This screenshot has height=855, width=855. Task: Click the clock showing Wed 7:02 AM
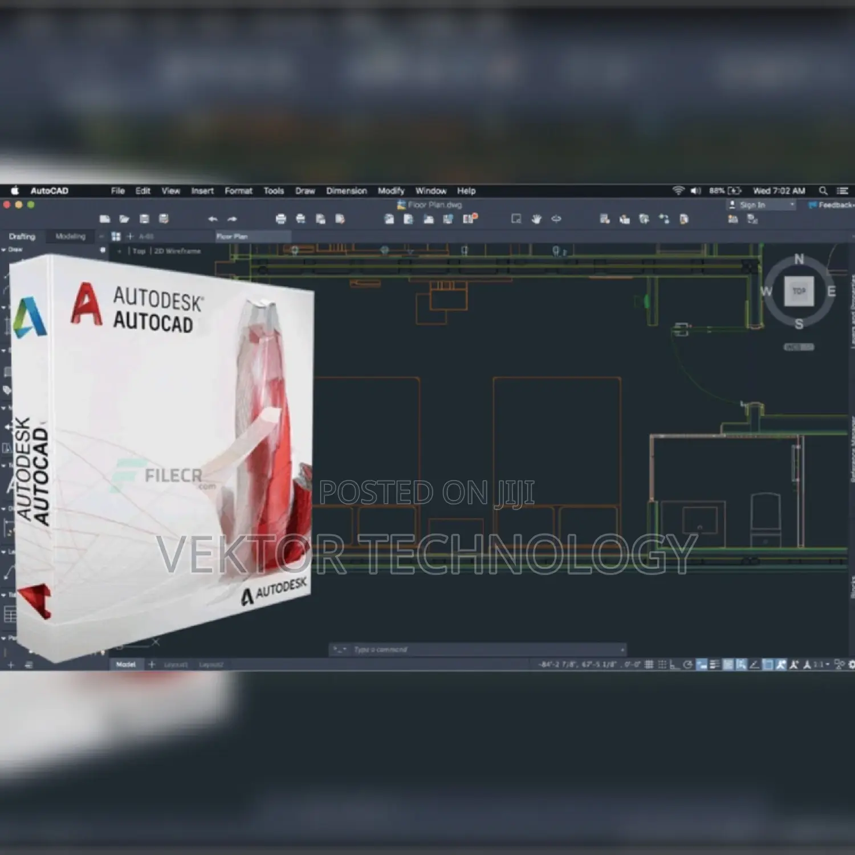pos(779,191)
